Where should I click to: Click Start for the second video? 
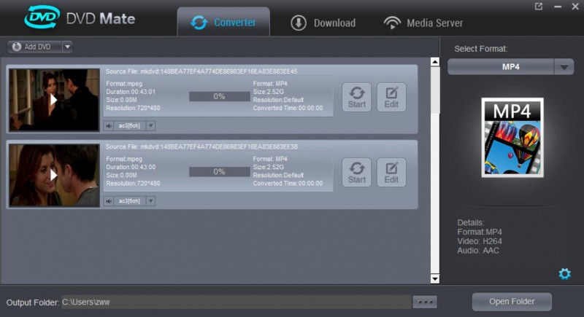pyautogui.click(x=356, y=173)
